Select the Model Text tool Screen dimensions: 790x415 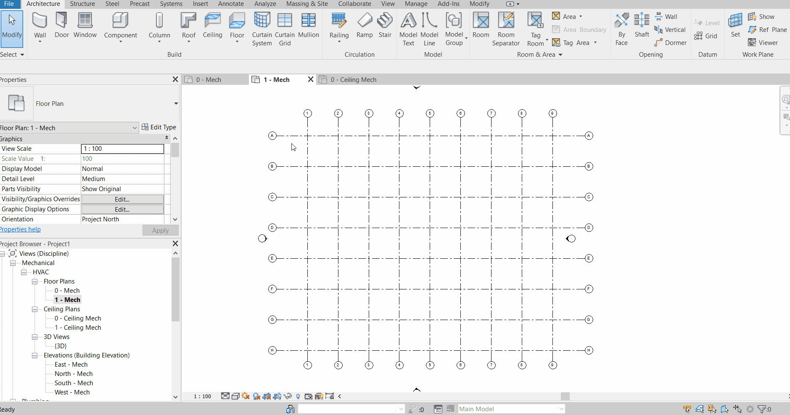[x=408, y=29]
